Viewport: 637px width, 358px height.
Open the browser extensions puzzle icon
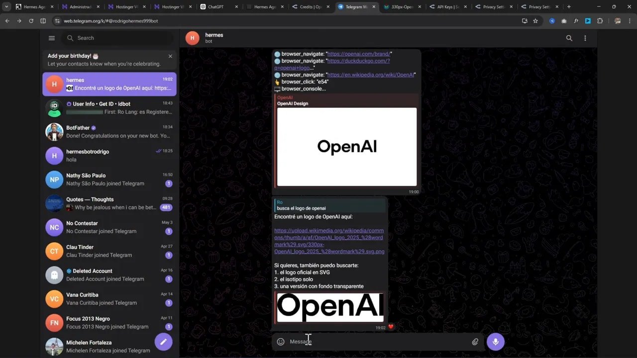point(600,21)
